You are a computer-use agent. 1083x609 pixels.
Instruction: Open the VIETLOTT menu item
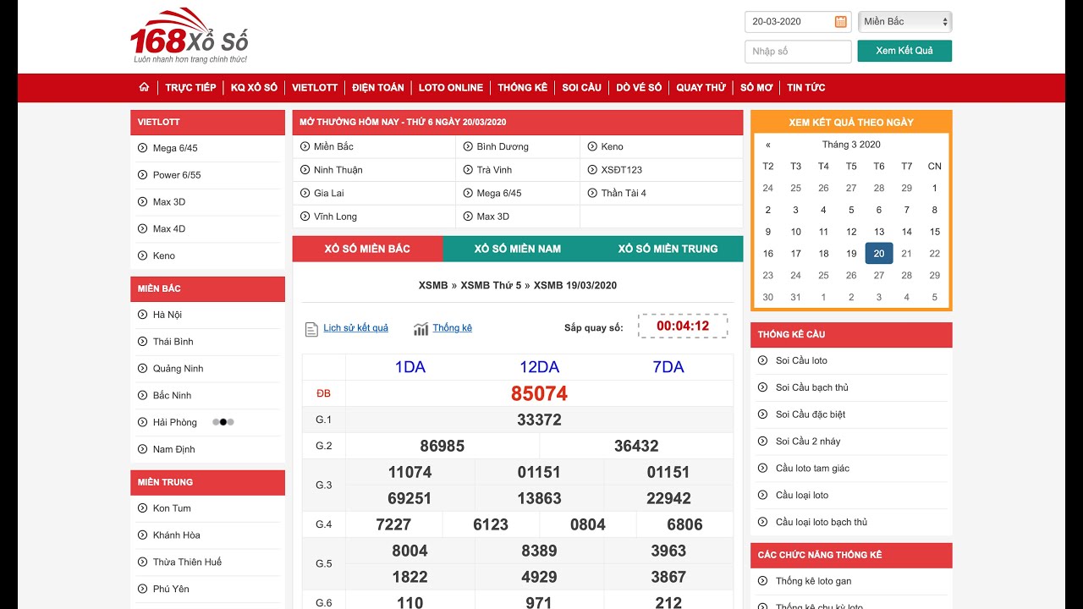pyautogui.click(x=315, y=87)
